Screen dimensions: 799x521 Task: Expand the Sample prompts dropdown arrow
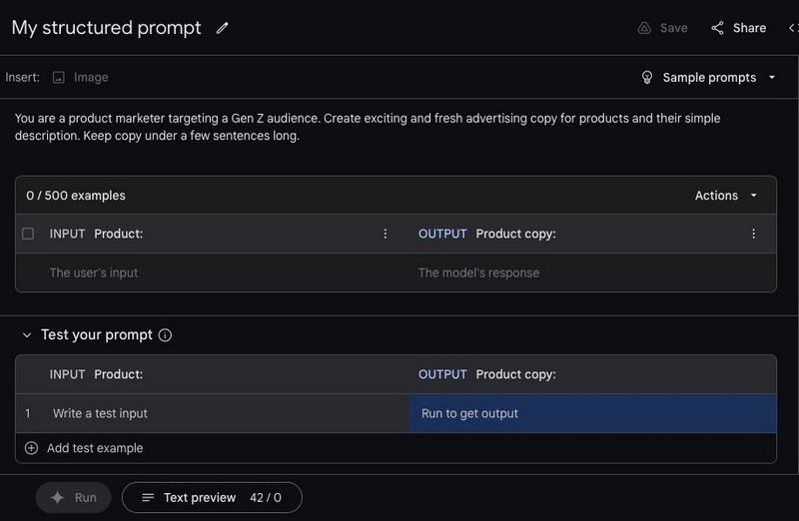[x=772, y=77]
